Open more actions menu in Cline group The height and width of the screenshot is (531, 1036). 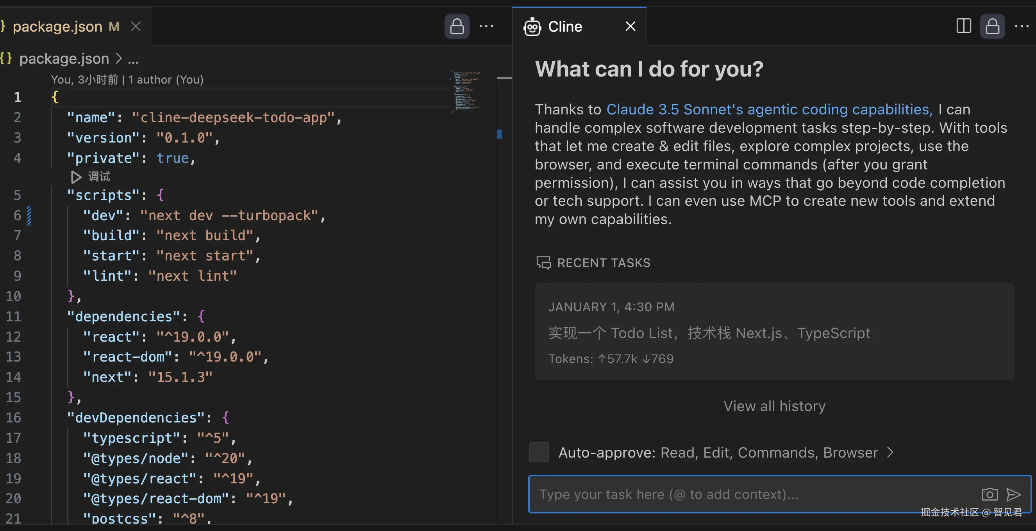point(1021,27)
